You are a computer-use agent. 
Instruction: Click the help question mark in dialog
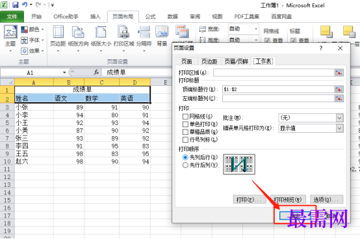click(x=321, y=48)
